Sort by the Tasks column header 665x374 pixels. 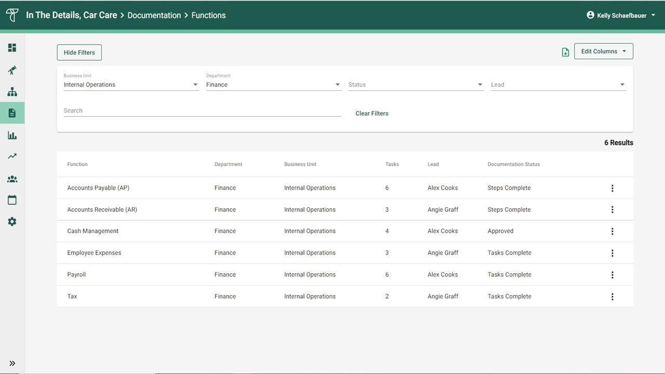pos(392,164)
